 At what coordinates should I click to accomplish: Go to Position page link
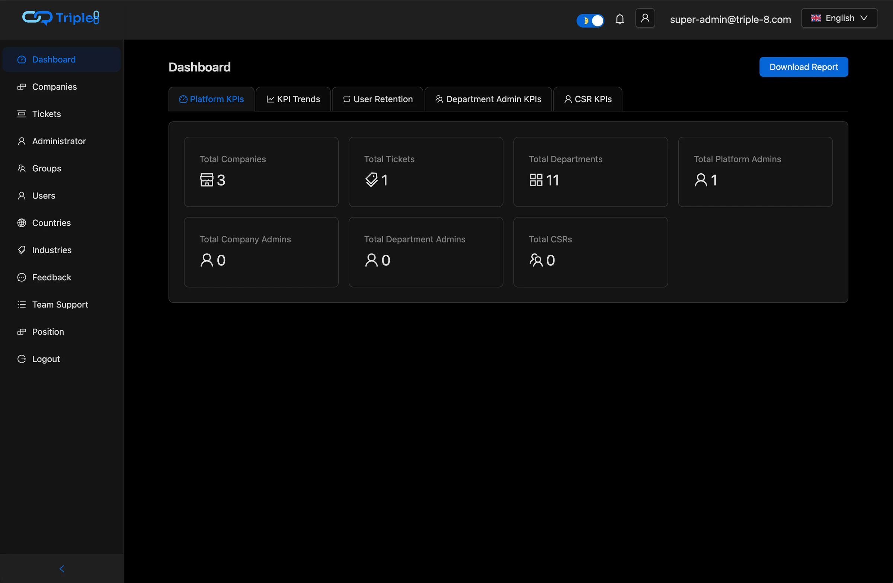61,332
